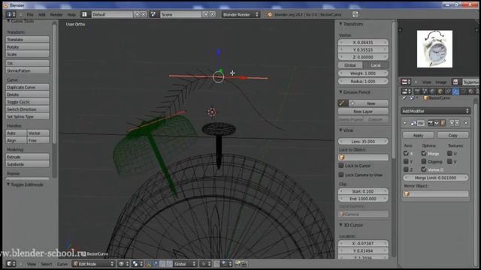Move the mirror modifier up
The width and height of the screenshot is (481, 270).
coord(452,123)
